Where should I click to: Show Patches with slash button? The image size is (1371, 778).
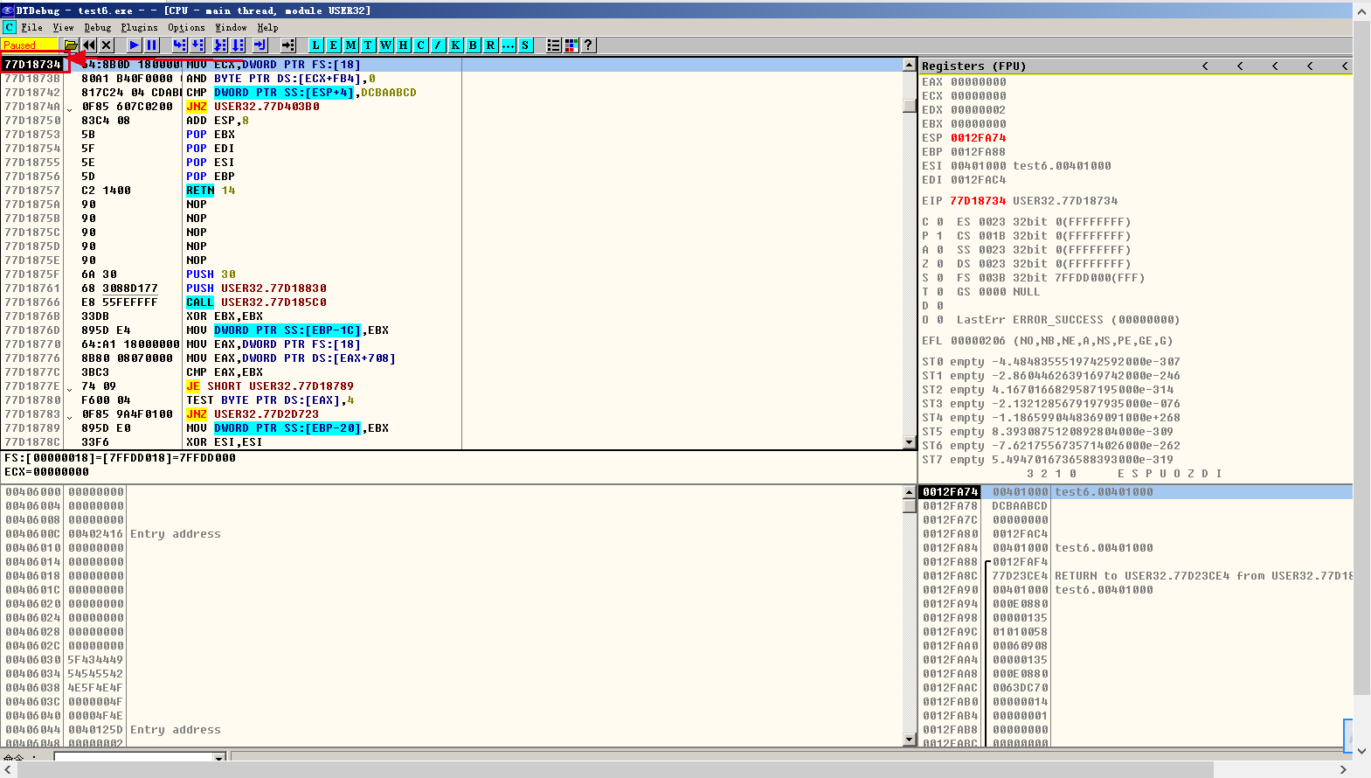point(438,45)
